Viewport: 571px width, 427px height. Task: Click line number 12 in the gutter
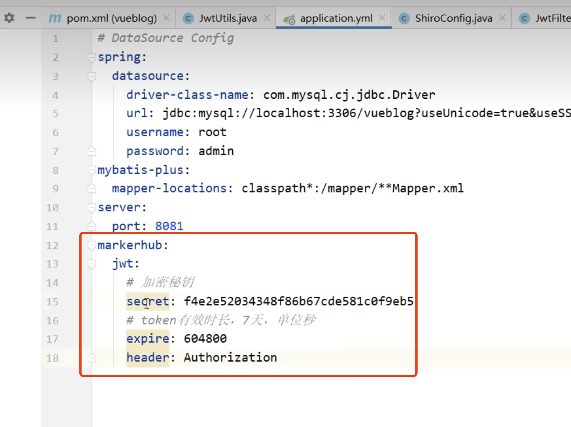click(52, 246)
